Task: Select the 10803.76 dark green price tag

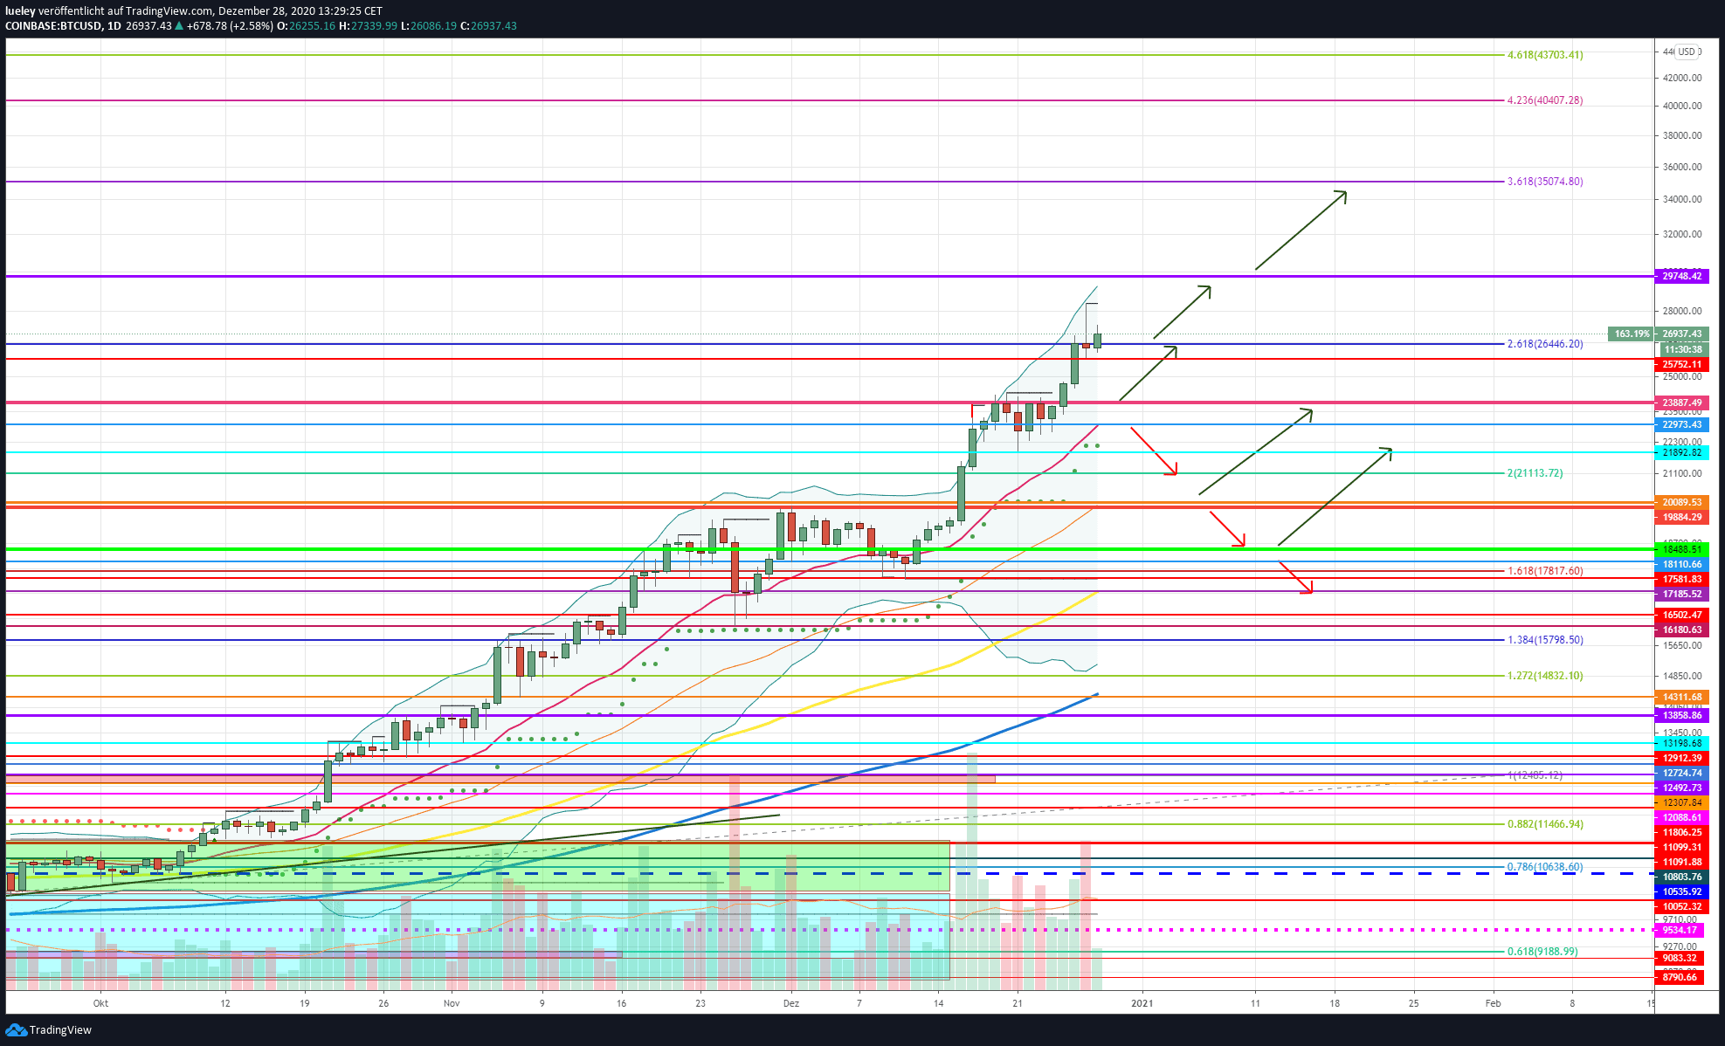Action: pos(1681,877)
